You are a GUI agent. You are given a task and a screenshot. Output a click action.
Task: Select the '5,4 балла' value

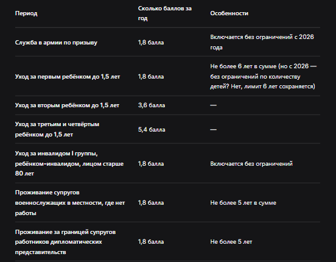coord(152,130)
